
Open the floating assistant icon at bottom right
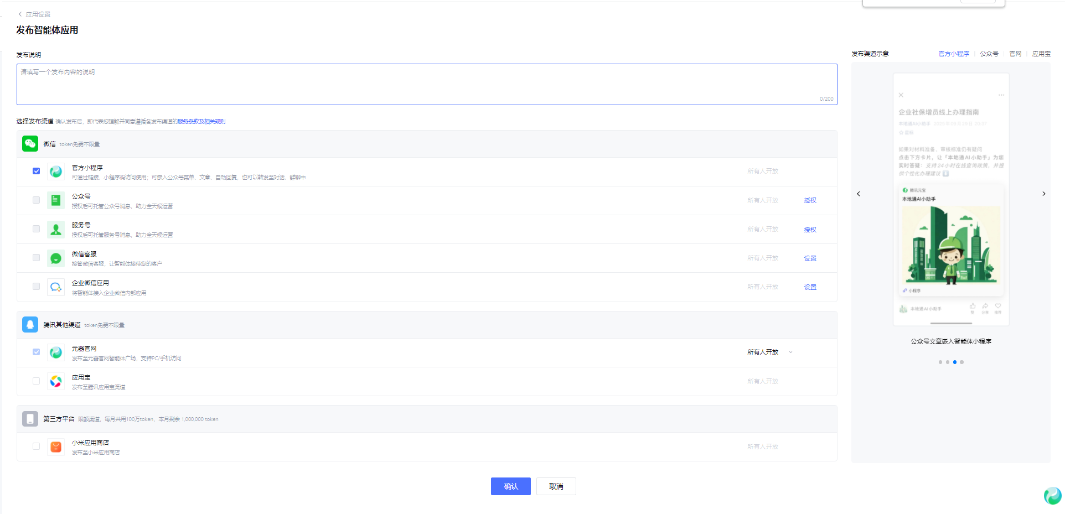pyautogui.click(x=1052, y=495)
